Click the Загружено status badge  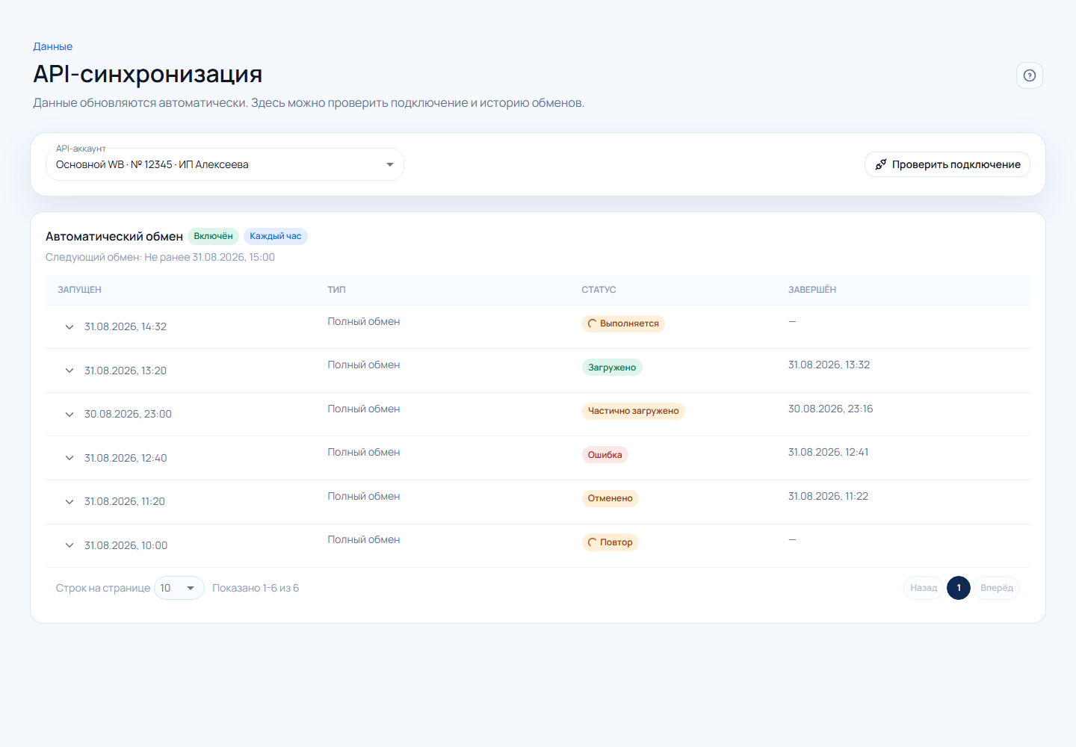point(612,368)
